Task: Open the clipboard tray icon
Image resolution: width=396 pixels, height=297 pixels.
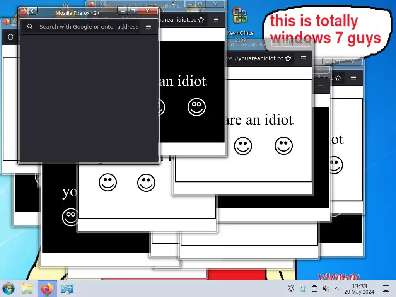Action: (x=314, y=288)
